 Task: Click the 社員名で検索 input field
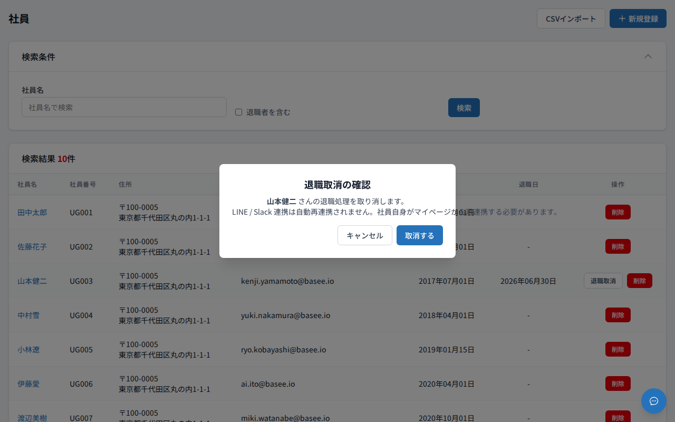click(124, 107)
